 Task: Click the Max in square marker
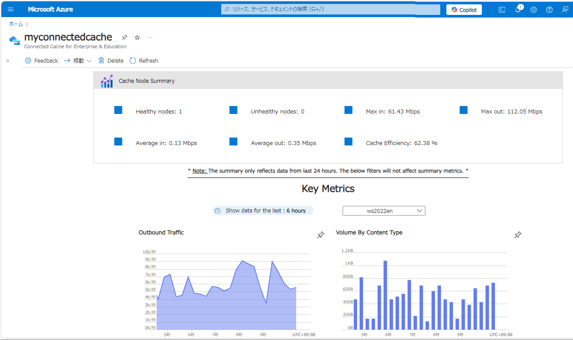point(348,110)
